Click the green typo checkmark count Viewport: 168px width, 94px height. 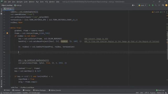[x=161, y=12]
